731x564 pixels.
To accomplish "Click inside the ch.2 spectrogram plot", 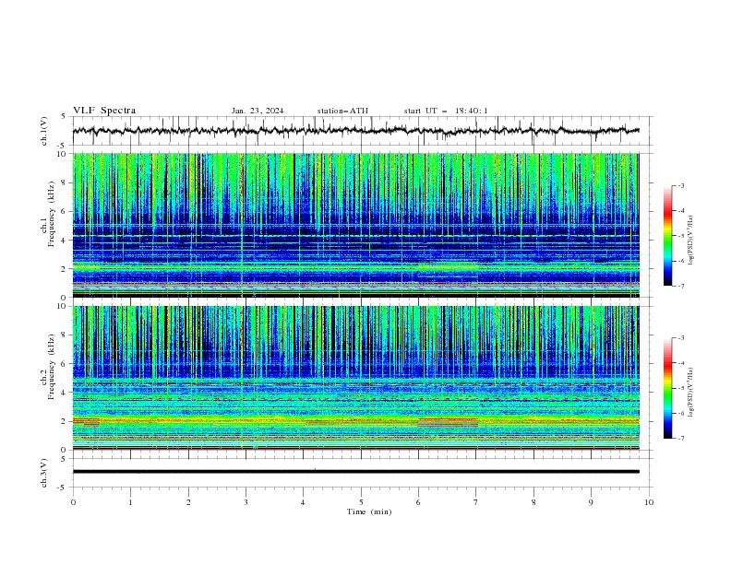I will [x=356, y=378].
